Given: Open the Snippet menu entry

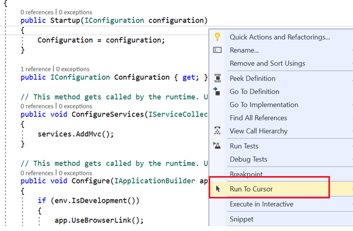Looking at the screenshot, I should (242, 219).
